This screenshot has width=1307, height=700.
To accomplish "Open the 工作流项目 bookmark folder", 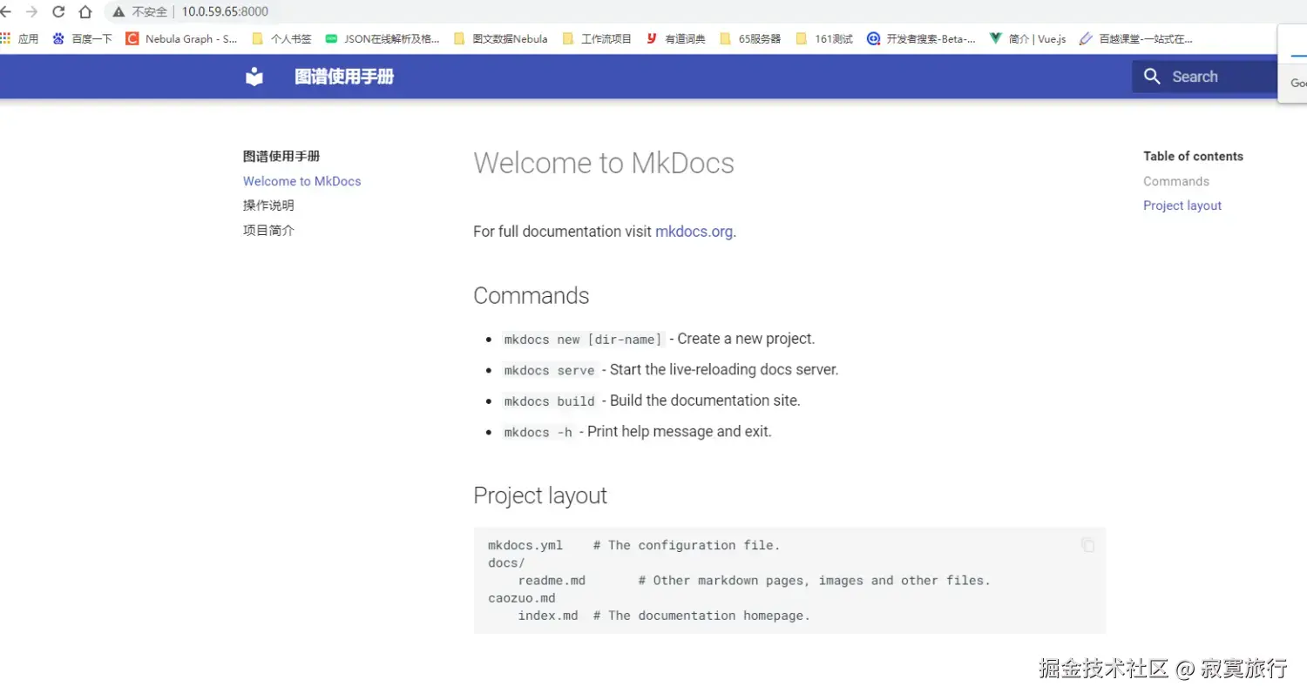I will (x=597, y=38).
